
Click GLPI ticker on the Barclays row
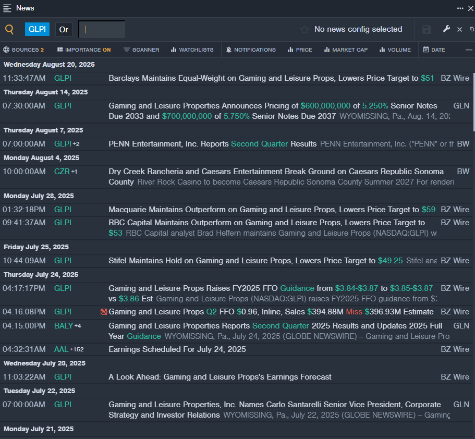[63, 78]
